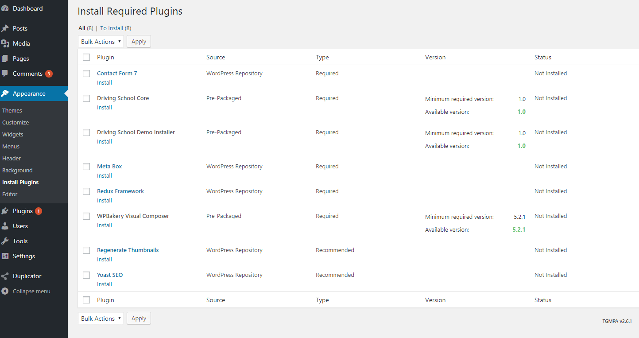Install Meta Box
This screenshot has width=639, height=338.
point(105,176)
